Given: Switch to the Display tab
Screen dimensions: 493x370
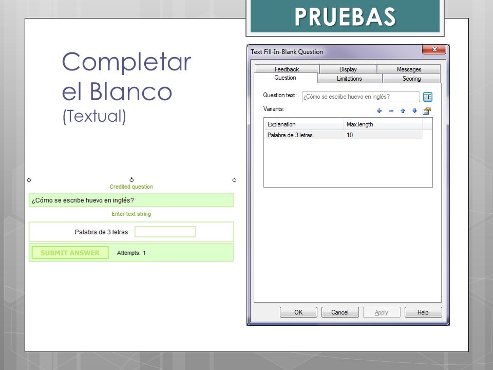Looking at the screenshot, I should (x=348, y=69).
